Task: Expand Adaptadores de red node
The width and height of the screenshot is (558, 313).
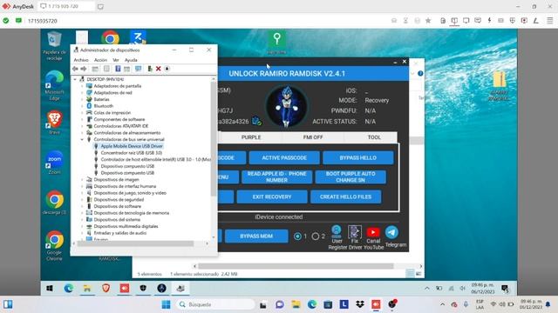Action: (x=82, y=93)
